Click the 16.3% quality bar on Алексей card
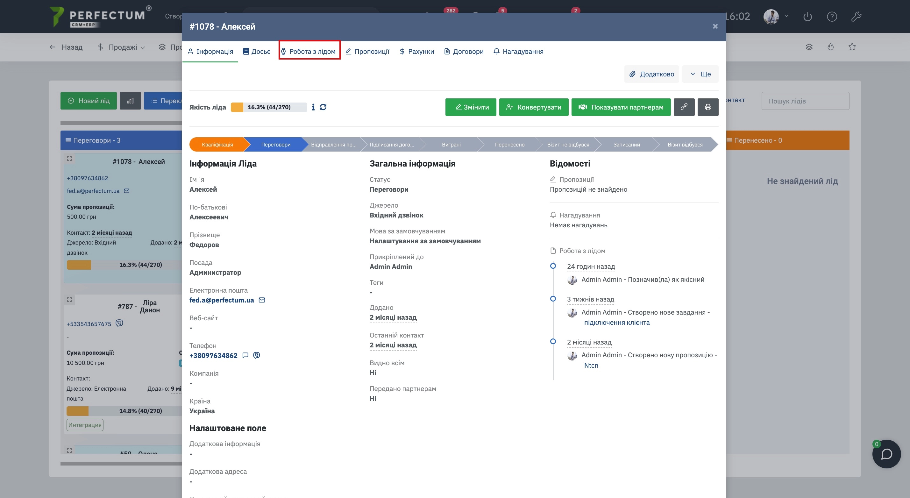 click(x=124, y=265)
